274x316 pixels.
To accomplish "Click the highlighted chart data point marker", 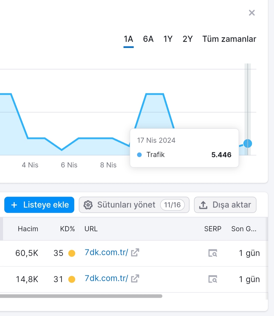I will point(248,144).
